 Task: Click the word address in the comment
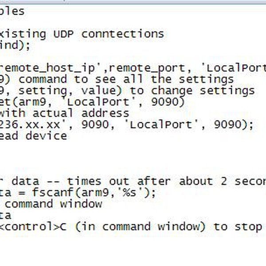(x=105, y=113)
